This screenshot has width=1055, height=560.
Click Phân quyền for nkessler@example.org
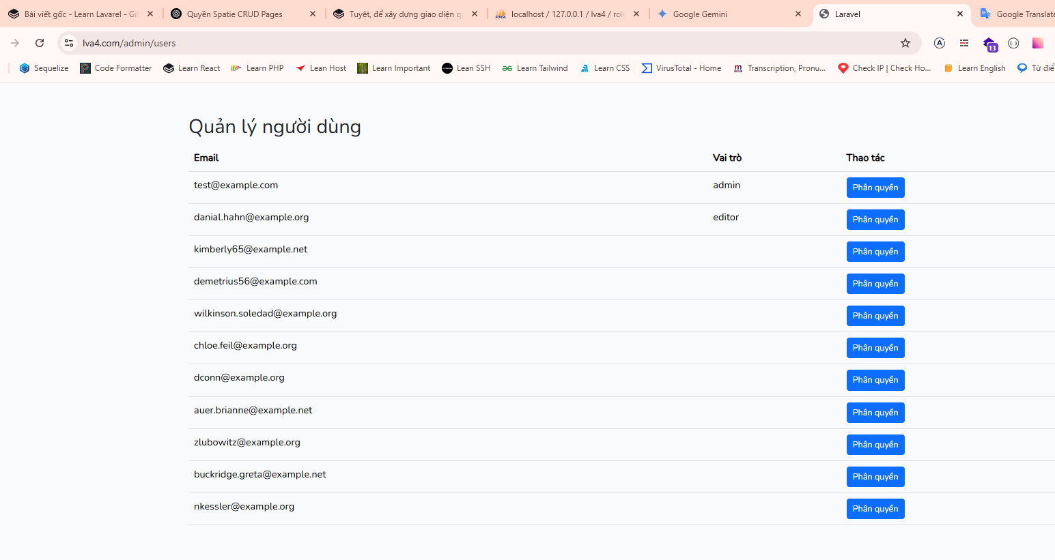(875, 509)
